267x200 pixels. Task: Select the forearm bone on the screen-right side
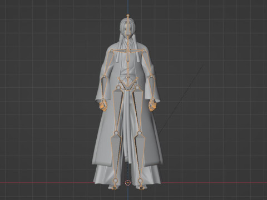coord(152,88)
